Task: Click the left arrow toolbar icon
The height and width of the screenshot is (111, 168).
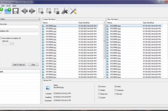Action: coord(25,11)
